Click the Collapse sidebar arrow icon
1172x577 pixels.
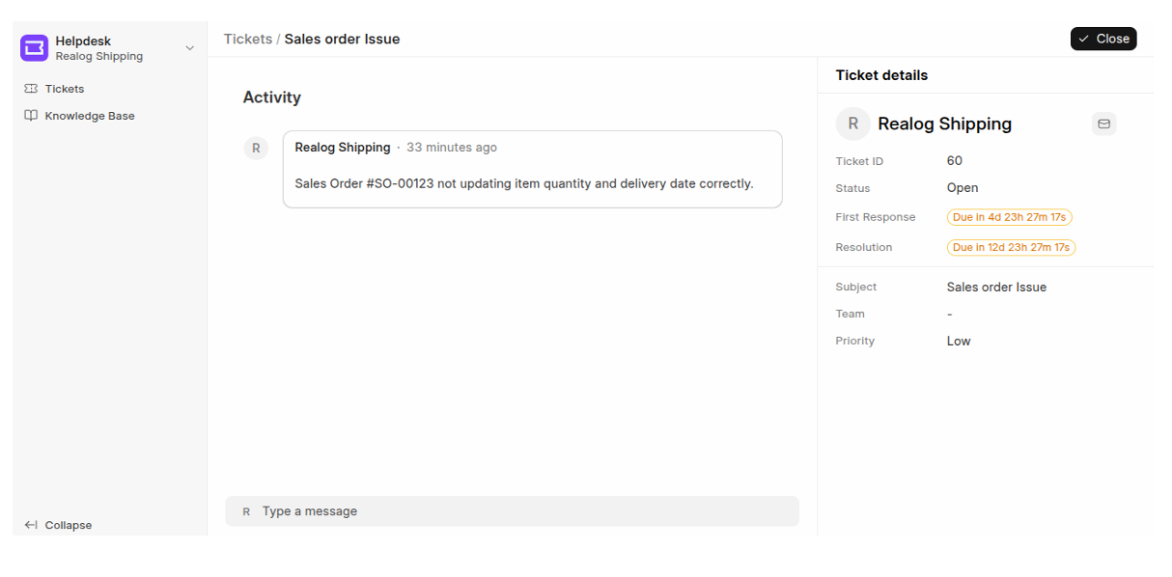click(31, 525)
